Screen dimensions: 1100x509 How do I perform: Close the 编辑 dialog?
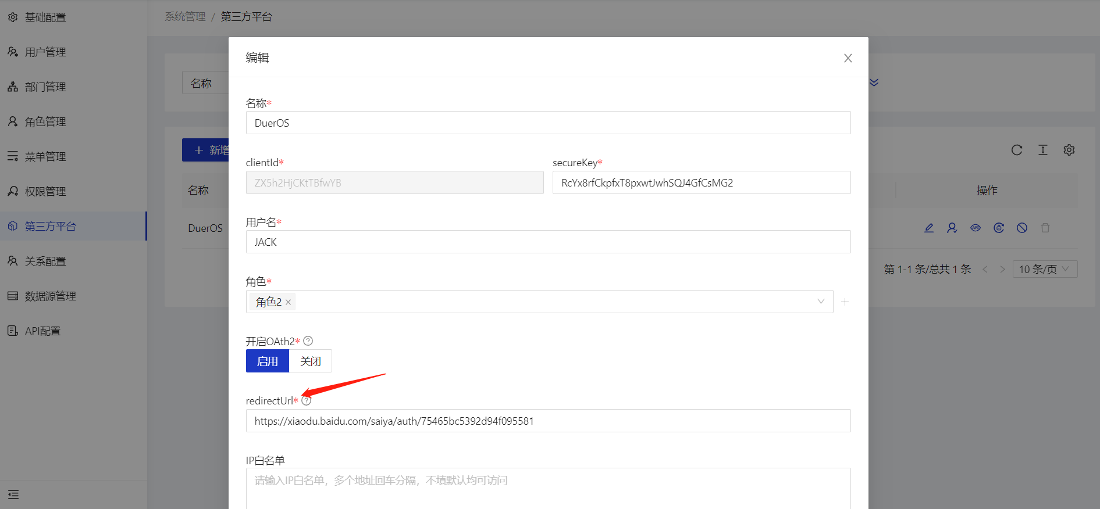click(848, 58)
